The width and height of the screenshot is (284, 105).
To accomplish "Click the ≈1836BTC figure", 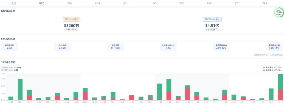I will [x=72, y=29].
